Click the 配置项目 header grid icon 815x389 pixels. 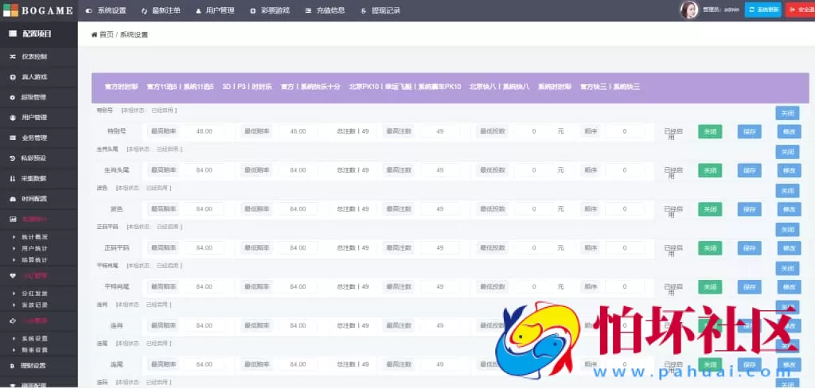pyautogui.click(x=13, y=33)
